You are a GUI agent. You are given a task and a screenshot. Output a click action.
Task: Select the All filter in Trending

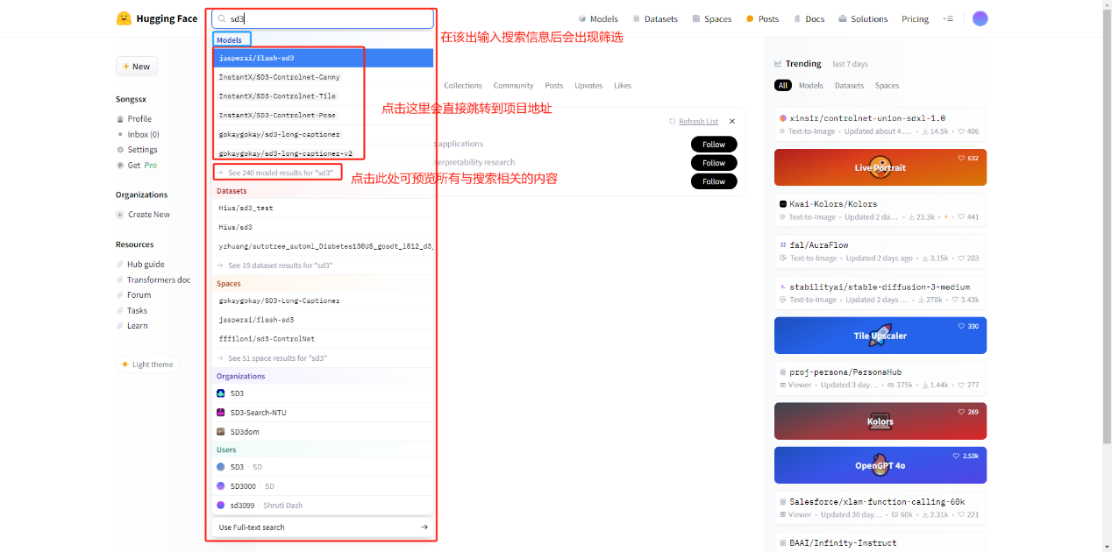click(783, 86)
